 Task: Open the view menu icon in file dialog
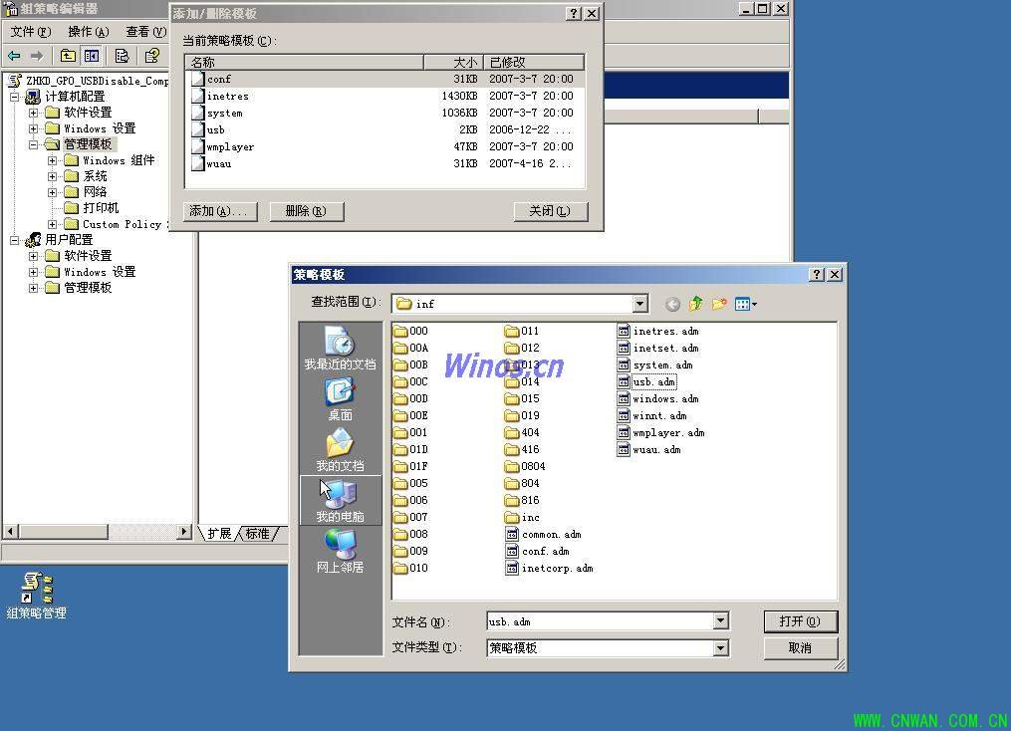coord(746,304)
